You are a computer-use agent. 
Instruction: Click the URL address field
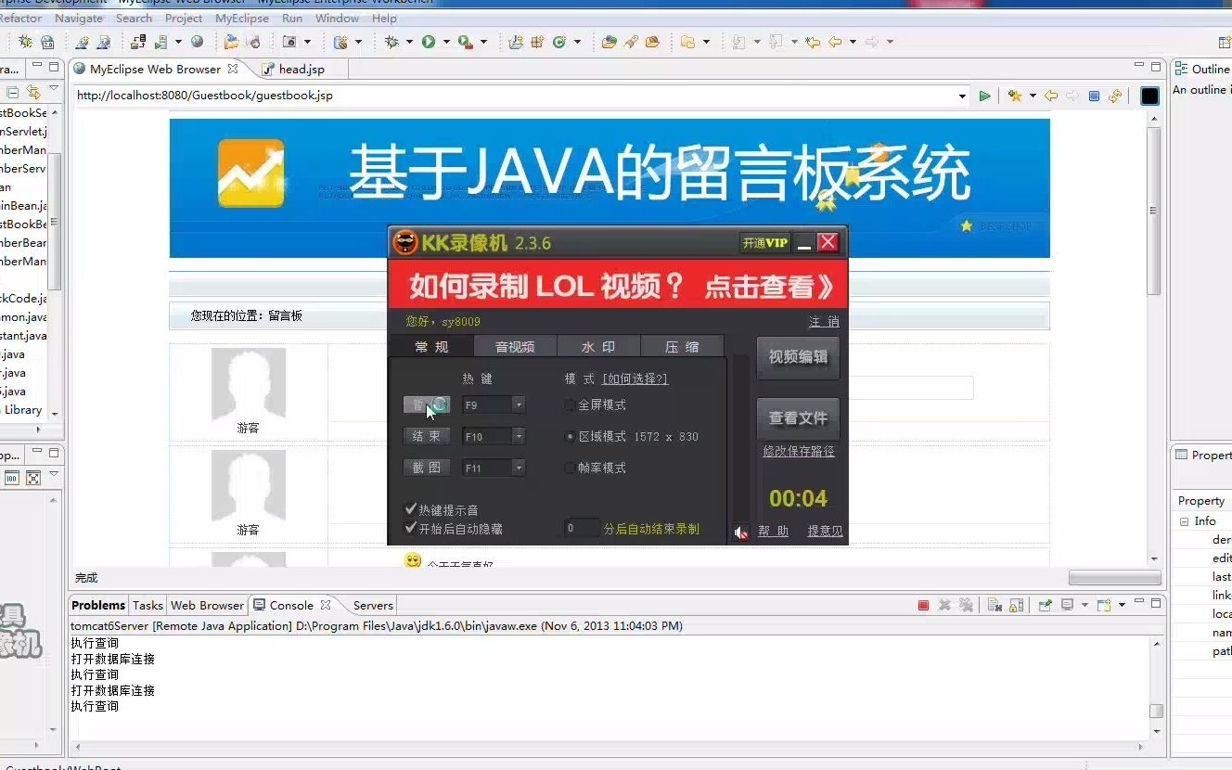pyautogui.click(x=515, y=96)
